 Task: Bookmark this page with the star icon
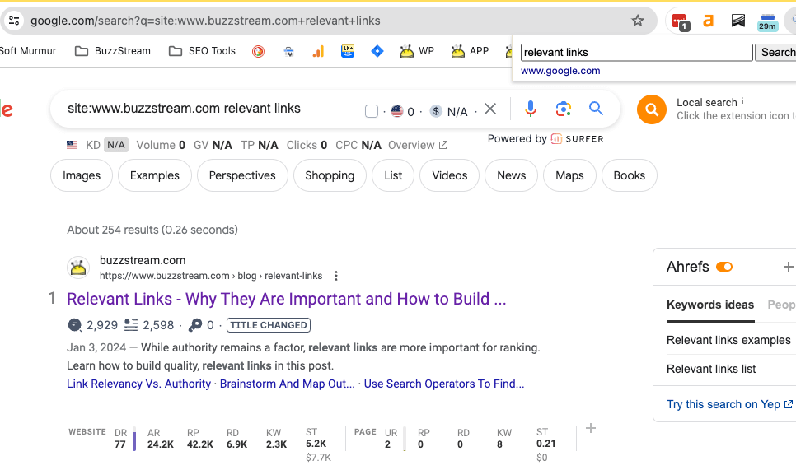(x=638, y=21)
